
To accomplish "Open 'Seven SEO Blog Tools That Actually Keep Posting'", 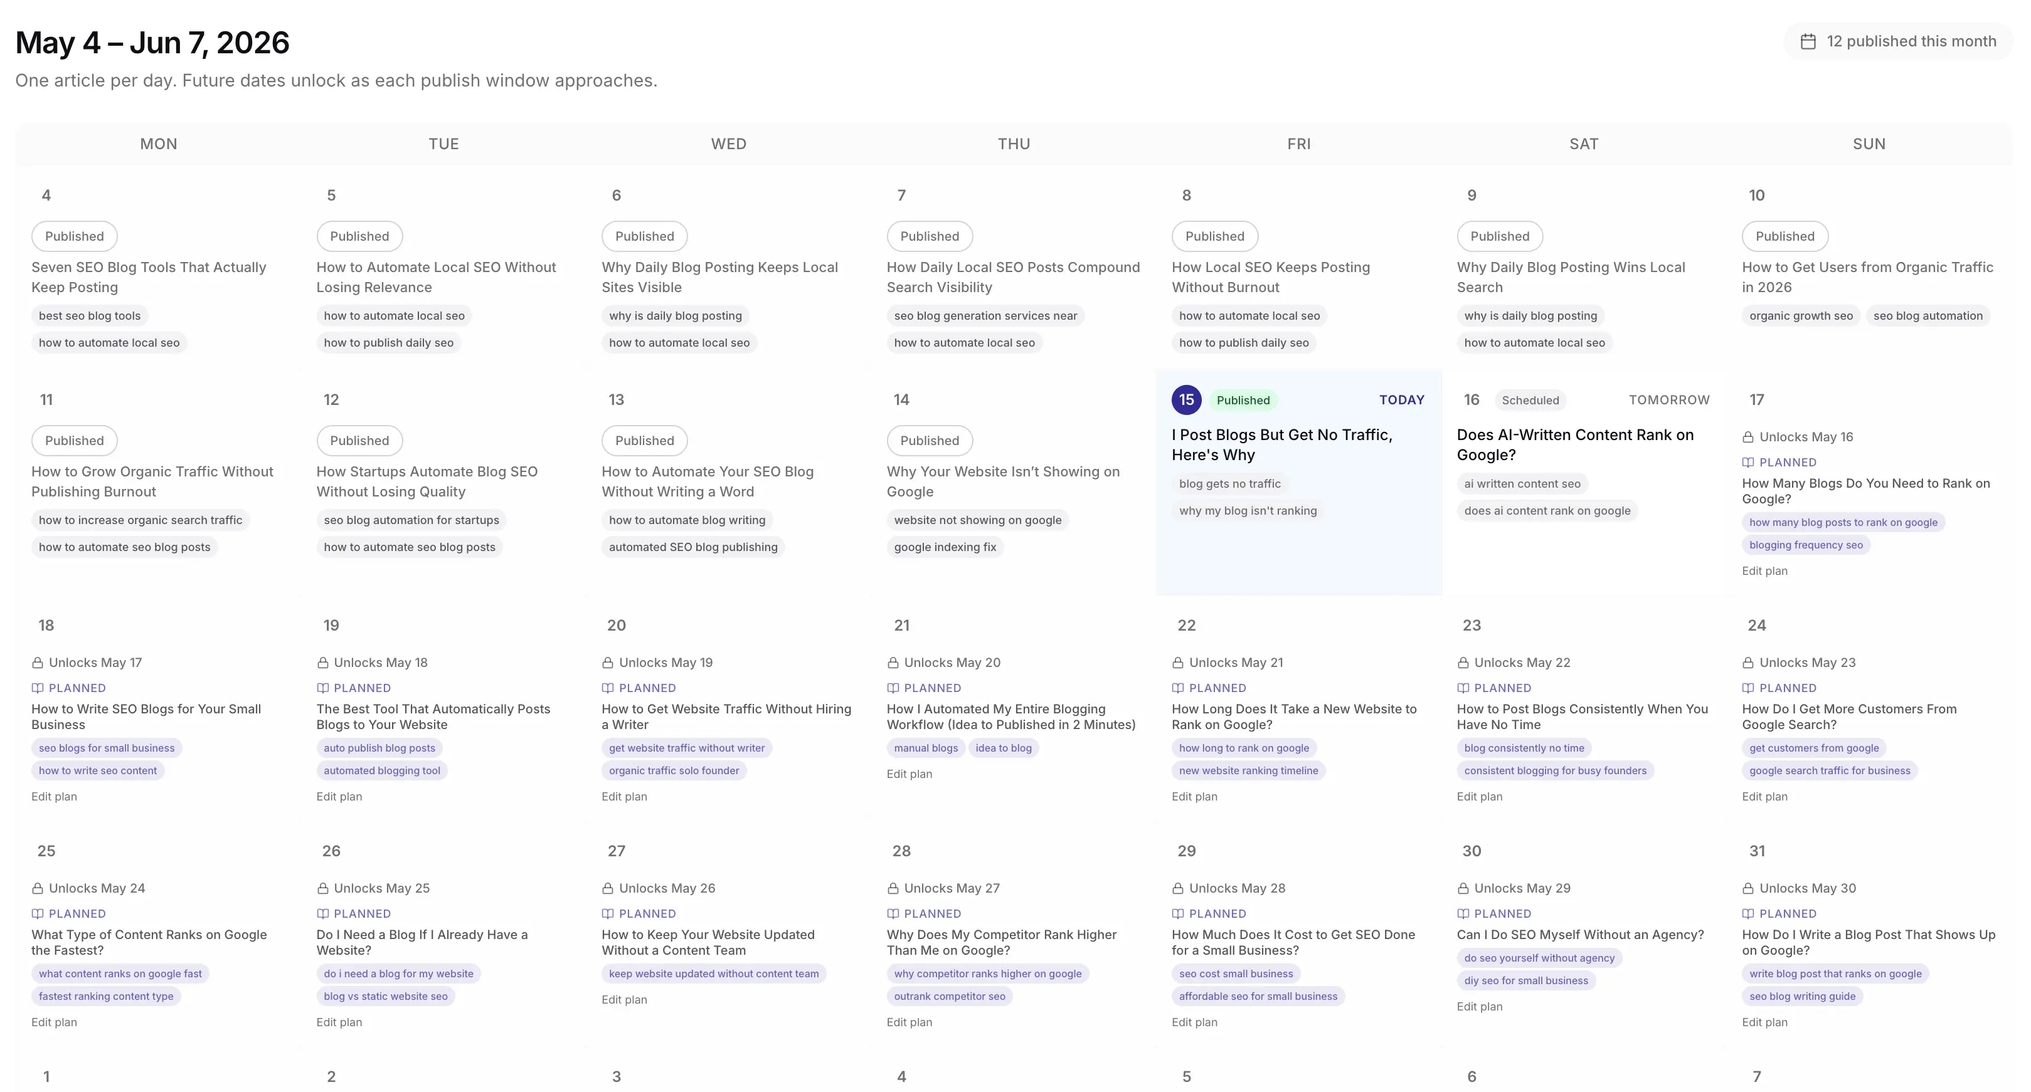I will point(148,277).
